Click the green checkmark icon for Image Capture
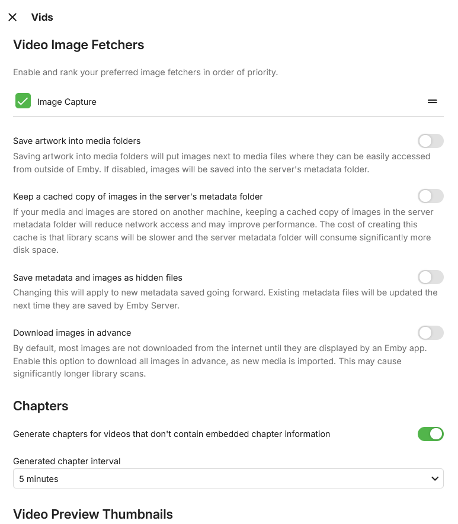The width and height of the screenshot is (458, 524). (x=23, y=101)
